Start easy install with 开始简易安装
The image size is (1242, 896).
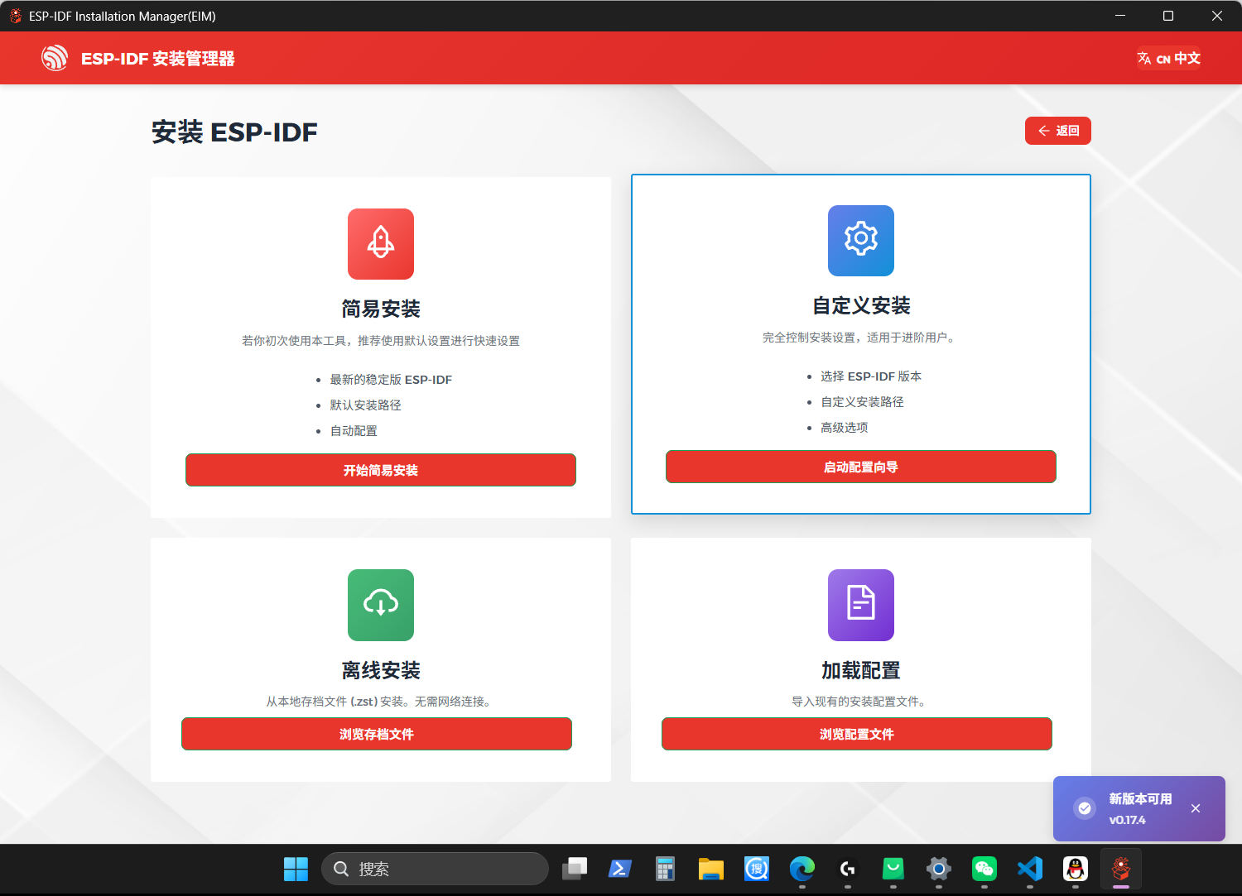pos(381,470)
